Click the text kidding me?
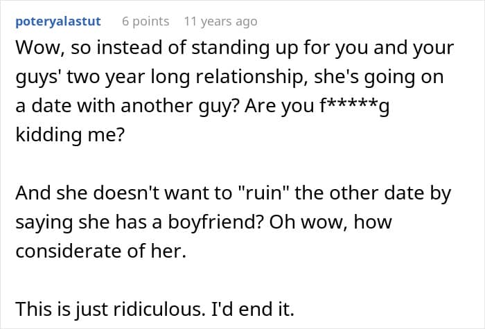This screenshot has width=485, height=329. (69, 134)
